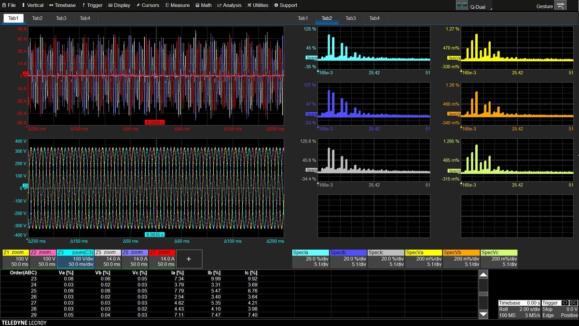579x326 pixels.
Task: Click the Order(ABC) table column header
Action: 23,273
